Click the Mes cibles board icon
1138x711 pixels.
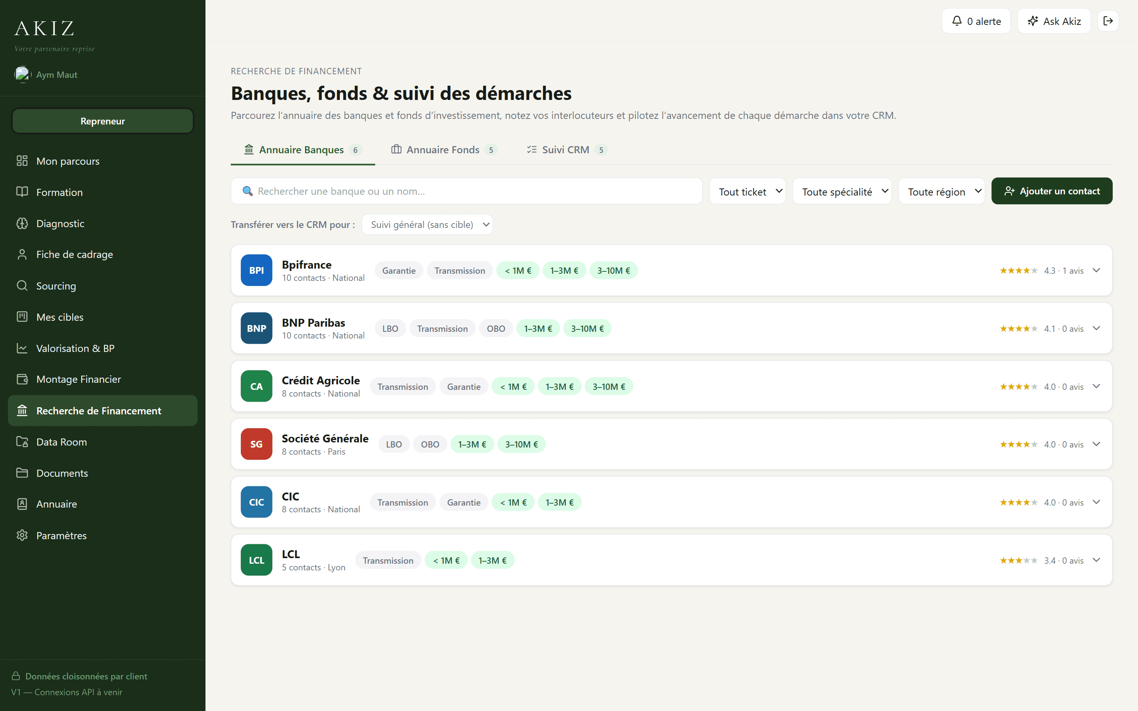click(22, 317)
